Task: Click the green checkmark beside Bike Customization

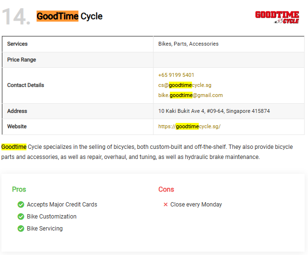Action: coord(21,217)
